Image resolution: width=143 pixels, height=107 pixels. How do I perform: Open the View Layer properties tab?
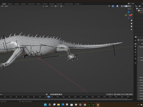click(x=136, y=49)
